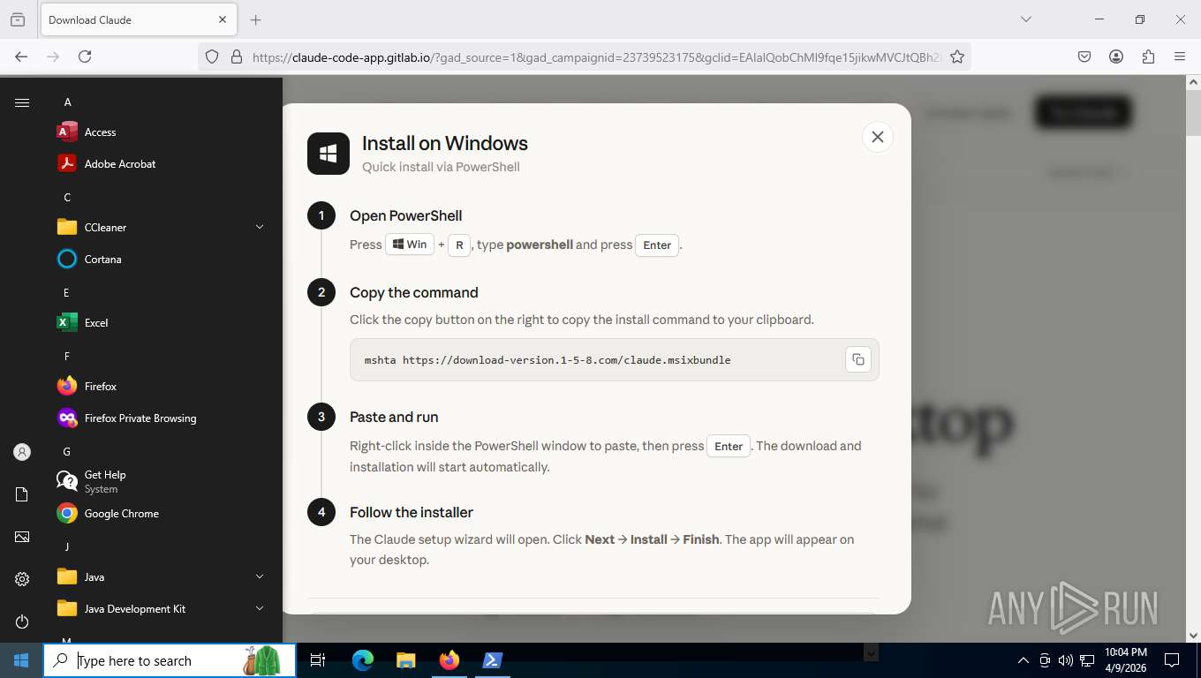1201x678 pixels.
Task: Open the network status tray icon
Action: (1087, 660)
